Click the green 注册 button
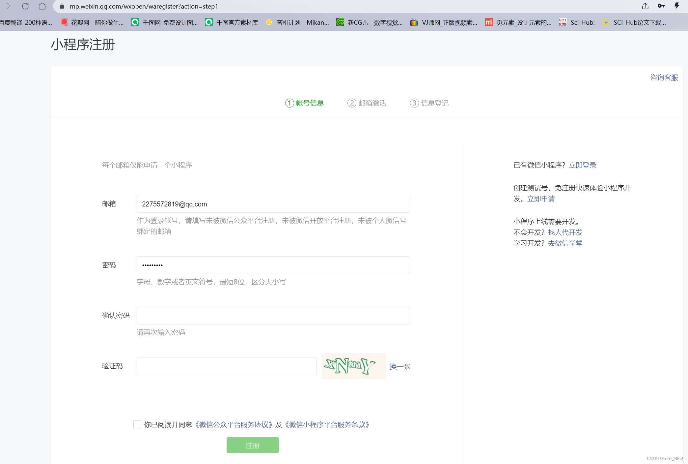 point(253,445)
